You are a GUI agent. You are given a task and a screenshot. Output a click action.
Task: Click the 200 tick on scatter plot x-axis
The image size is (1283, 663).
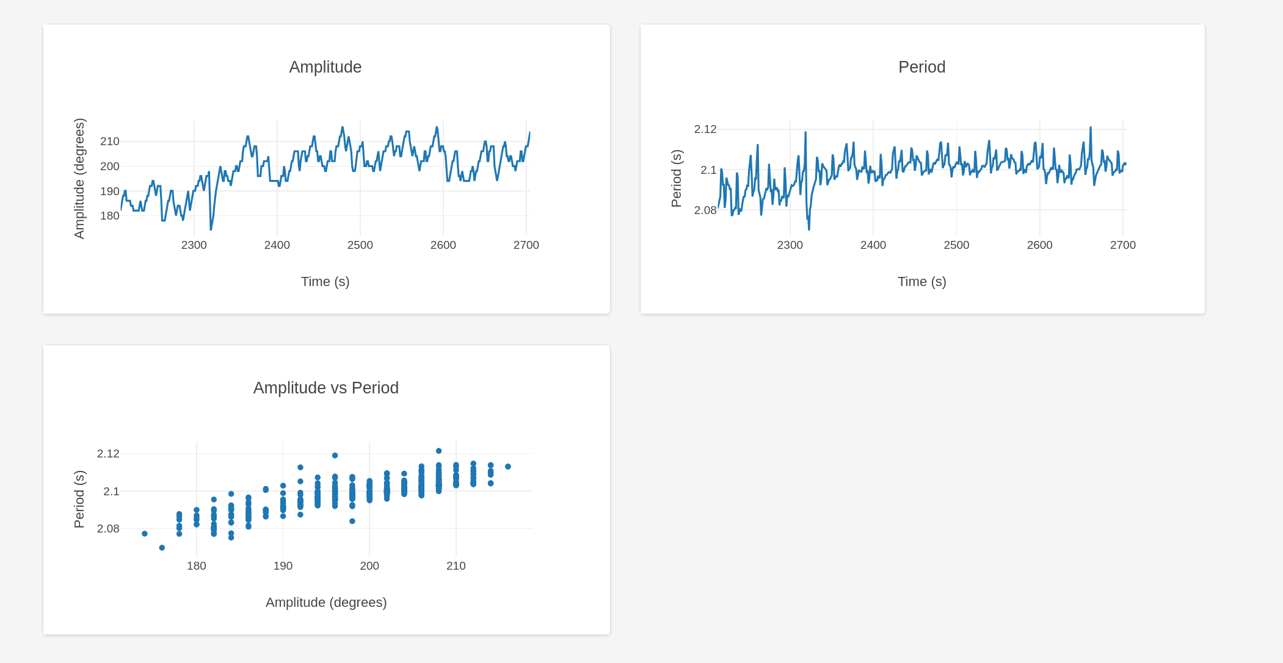click(x=369, y=566)
